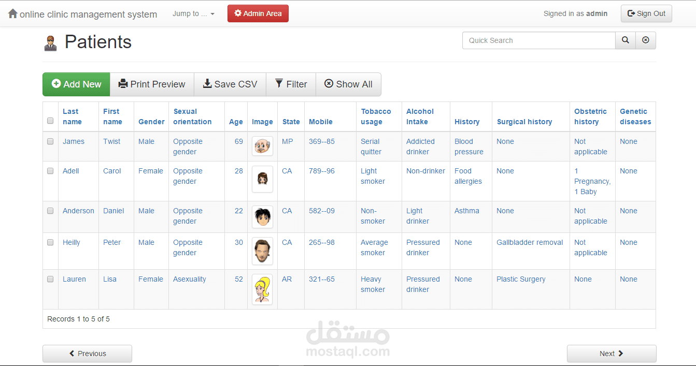Open the record with last name Anderson
Viewport: 696px width, 366px height.
point(78,211)
